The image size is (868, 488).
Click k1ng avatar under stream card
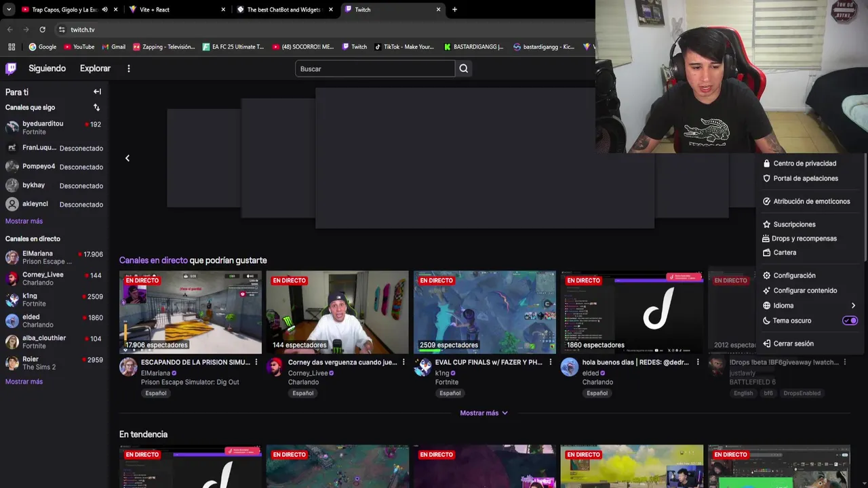click(x=422, y=367)
